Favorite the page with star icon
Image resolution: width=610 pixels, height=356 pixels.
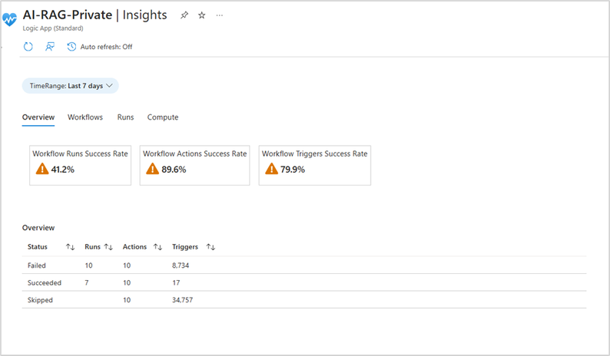point(201,15)
